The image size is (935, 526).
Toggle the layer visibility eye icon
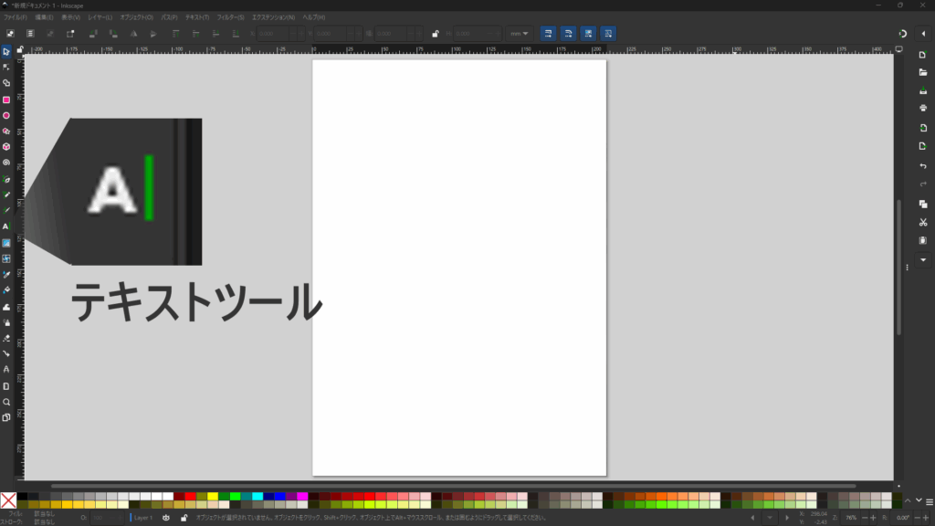166,518
